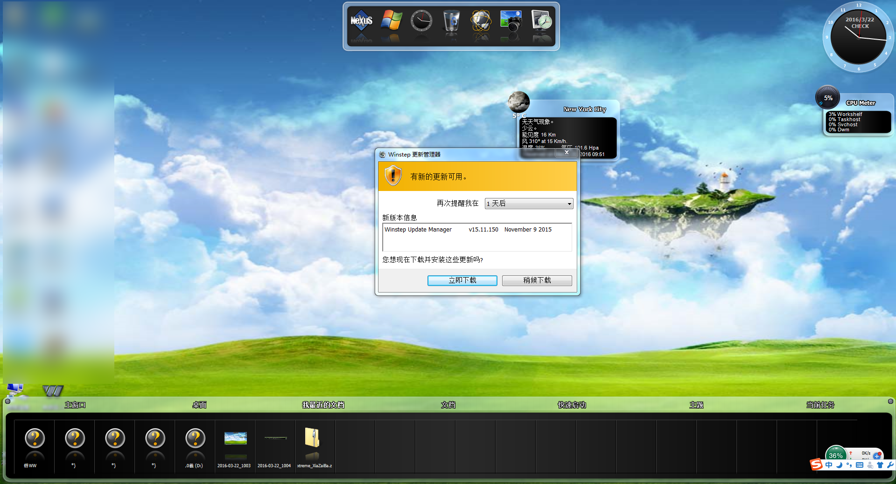Click the user account icon in the IME bar
Image resolution: width=896 pixels, height=484 pixels.
pyautogui.click(x=870, y=465)
